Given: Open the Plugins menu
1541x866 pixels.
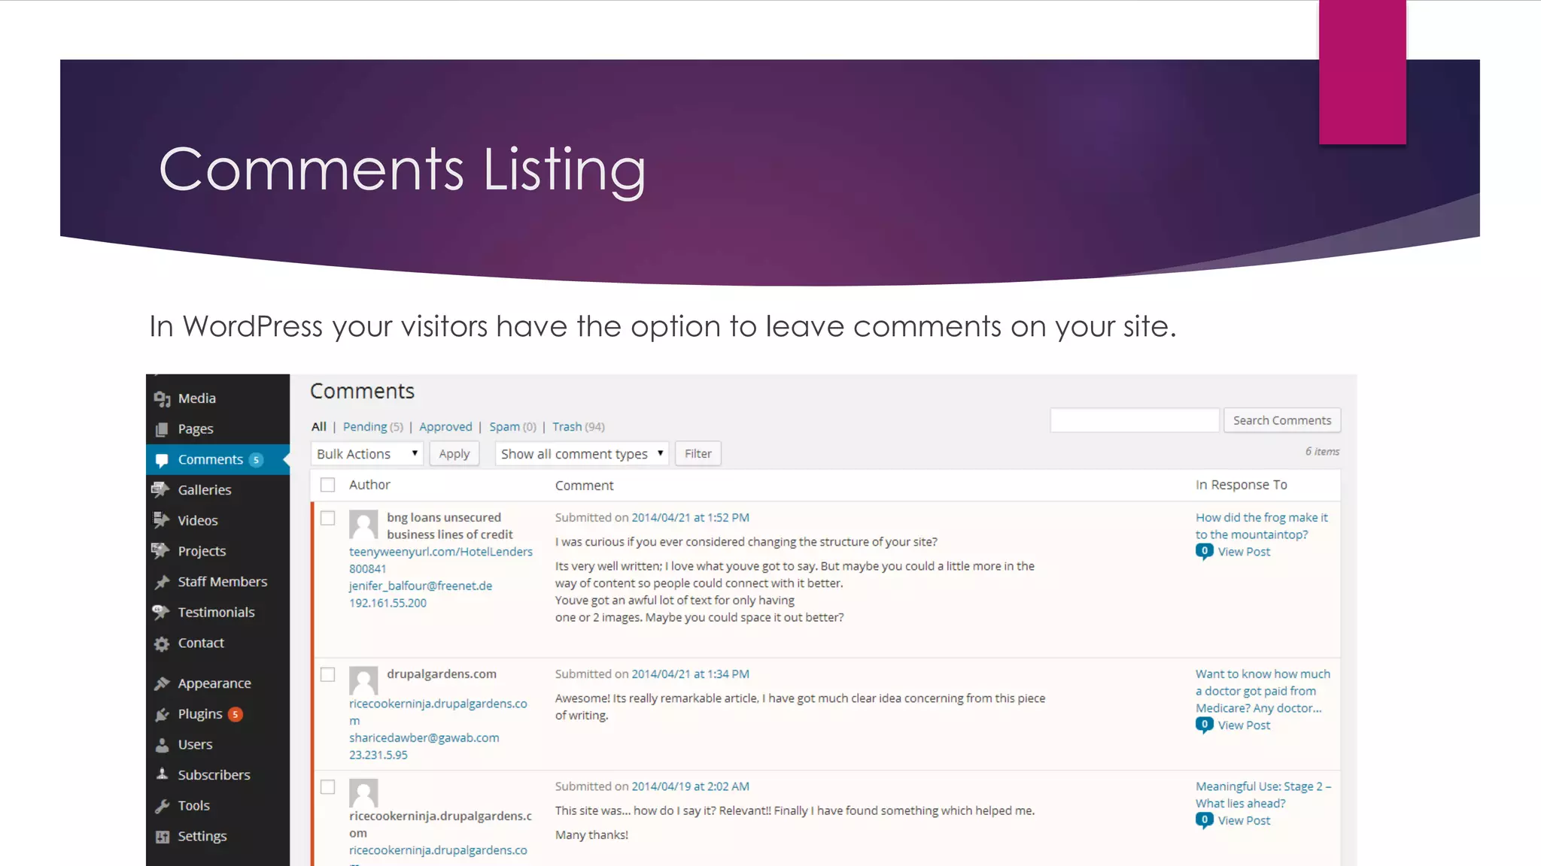Looking at the screenshot, I should 200,714.
